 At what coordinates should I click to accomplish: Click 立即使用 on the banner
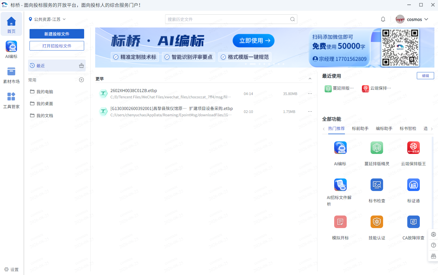click(x=254, y=41)
